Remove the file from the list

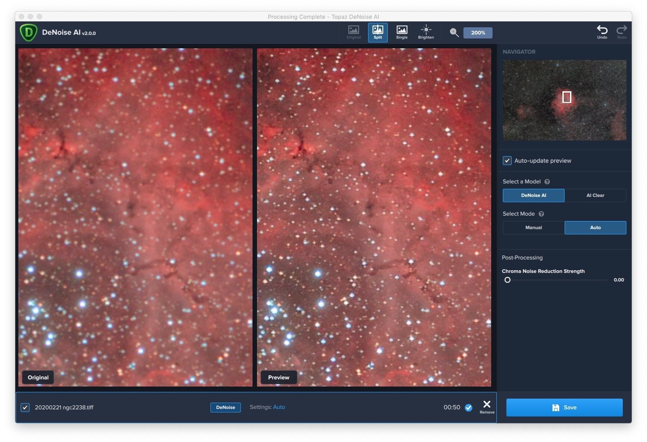pyautogui.click(x=487, y=407)
